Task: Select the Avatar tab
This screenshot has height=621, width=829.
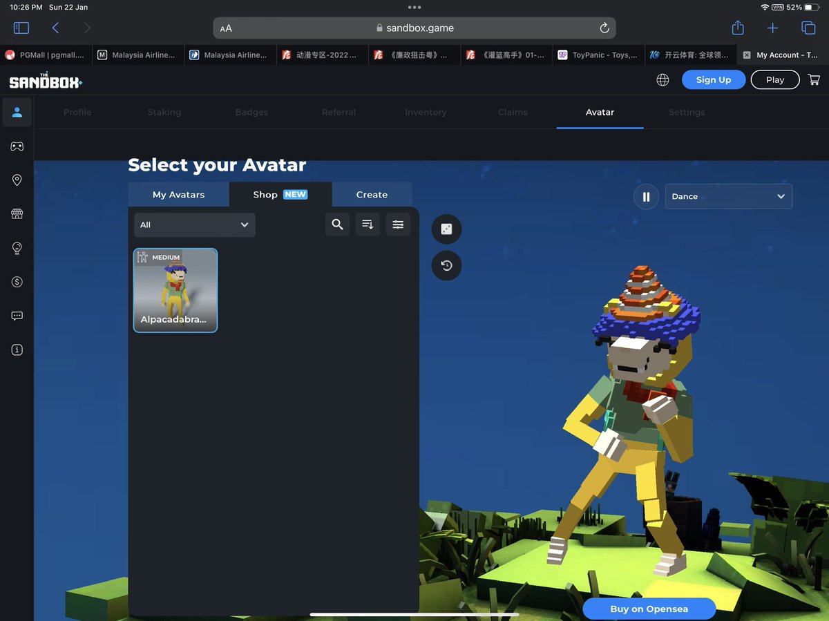Action: (600, 112)
